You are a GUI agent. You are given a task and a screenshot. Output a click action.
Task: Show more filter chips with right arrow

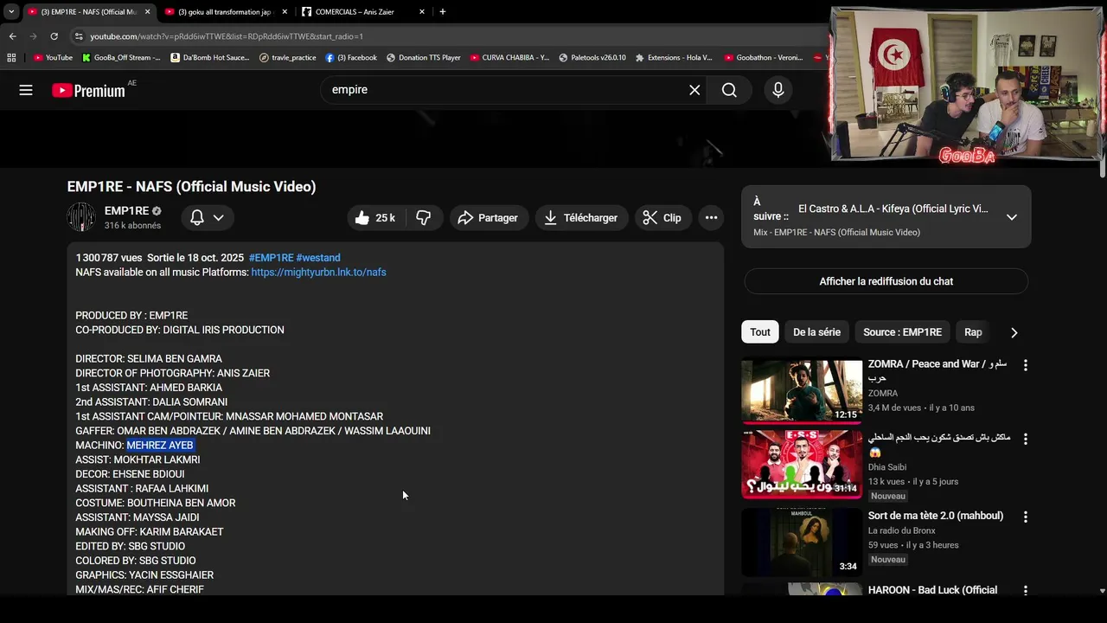point(1014,332)
